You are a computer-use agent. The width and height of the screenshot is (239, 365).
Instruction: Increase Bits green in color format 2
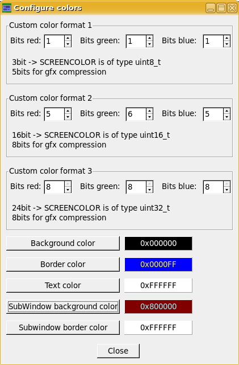pos(149,111)
